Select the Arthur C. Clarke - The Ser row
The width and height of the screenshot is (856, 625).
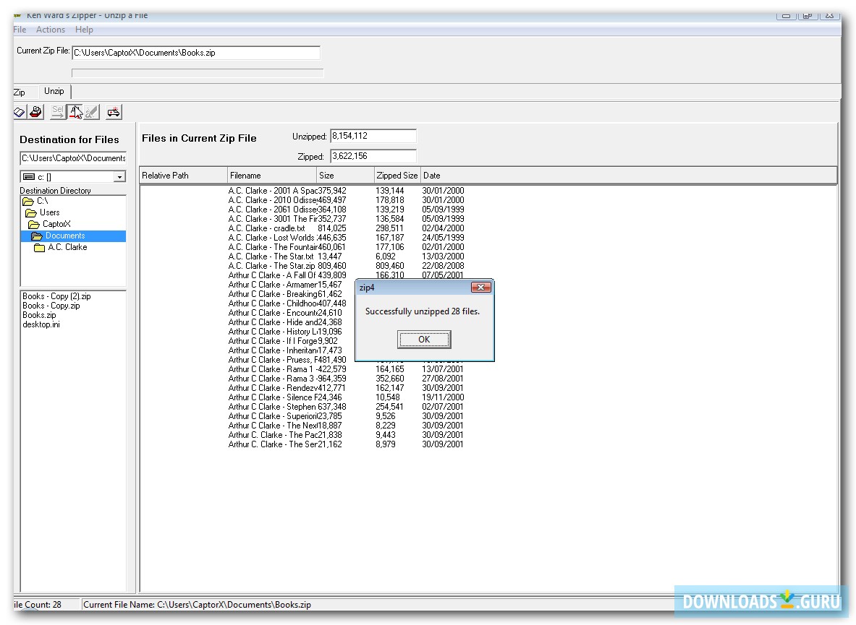(x=346, y=444)
